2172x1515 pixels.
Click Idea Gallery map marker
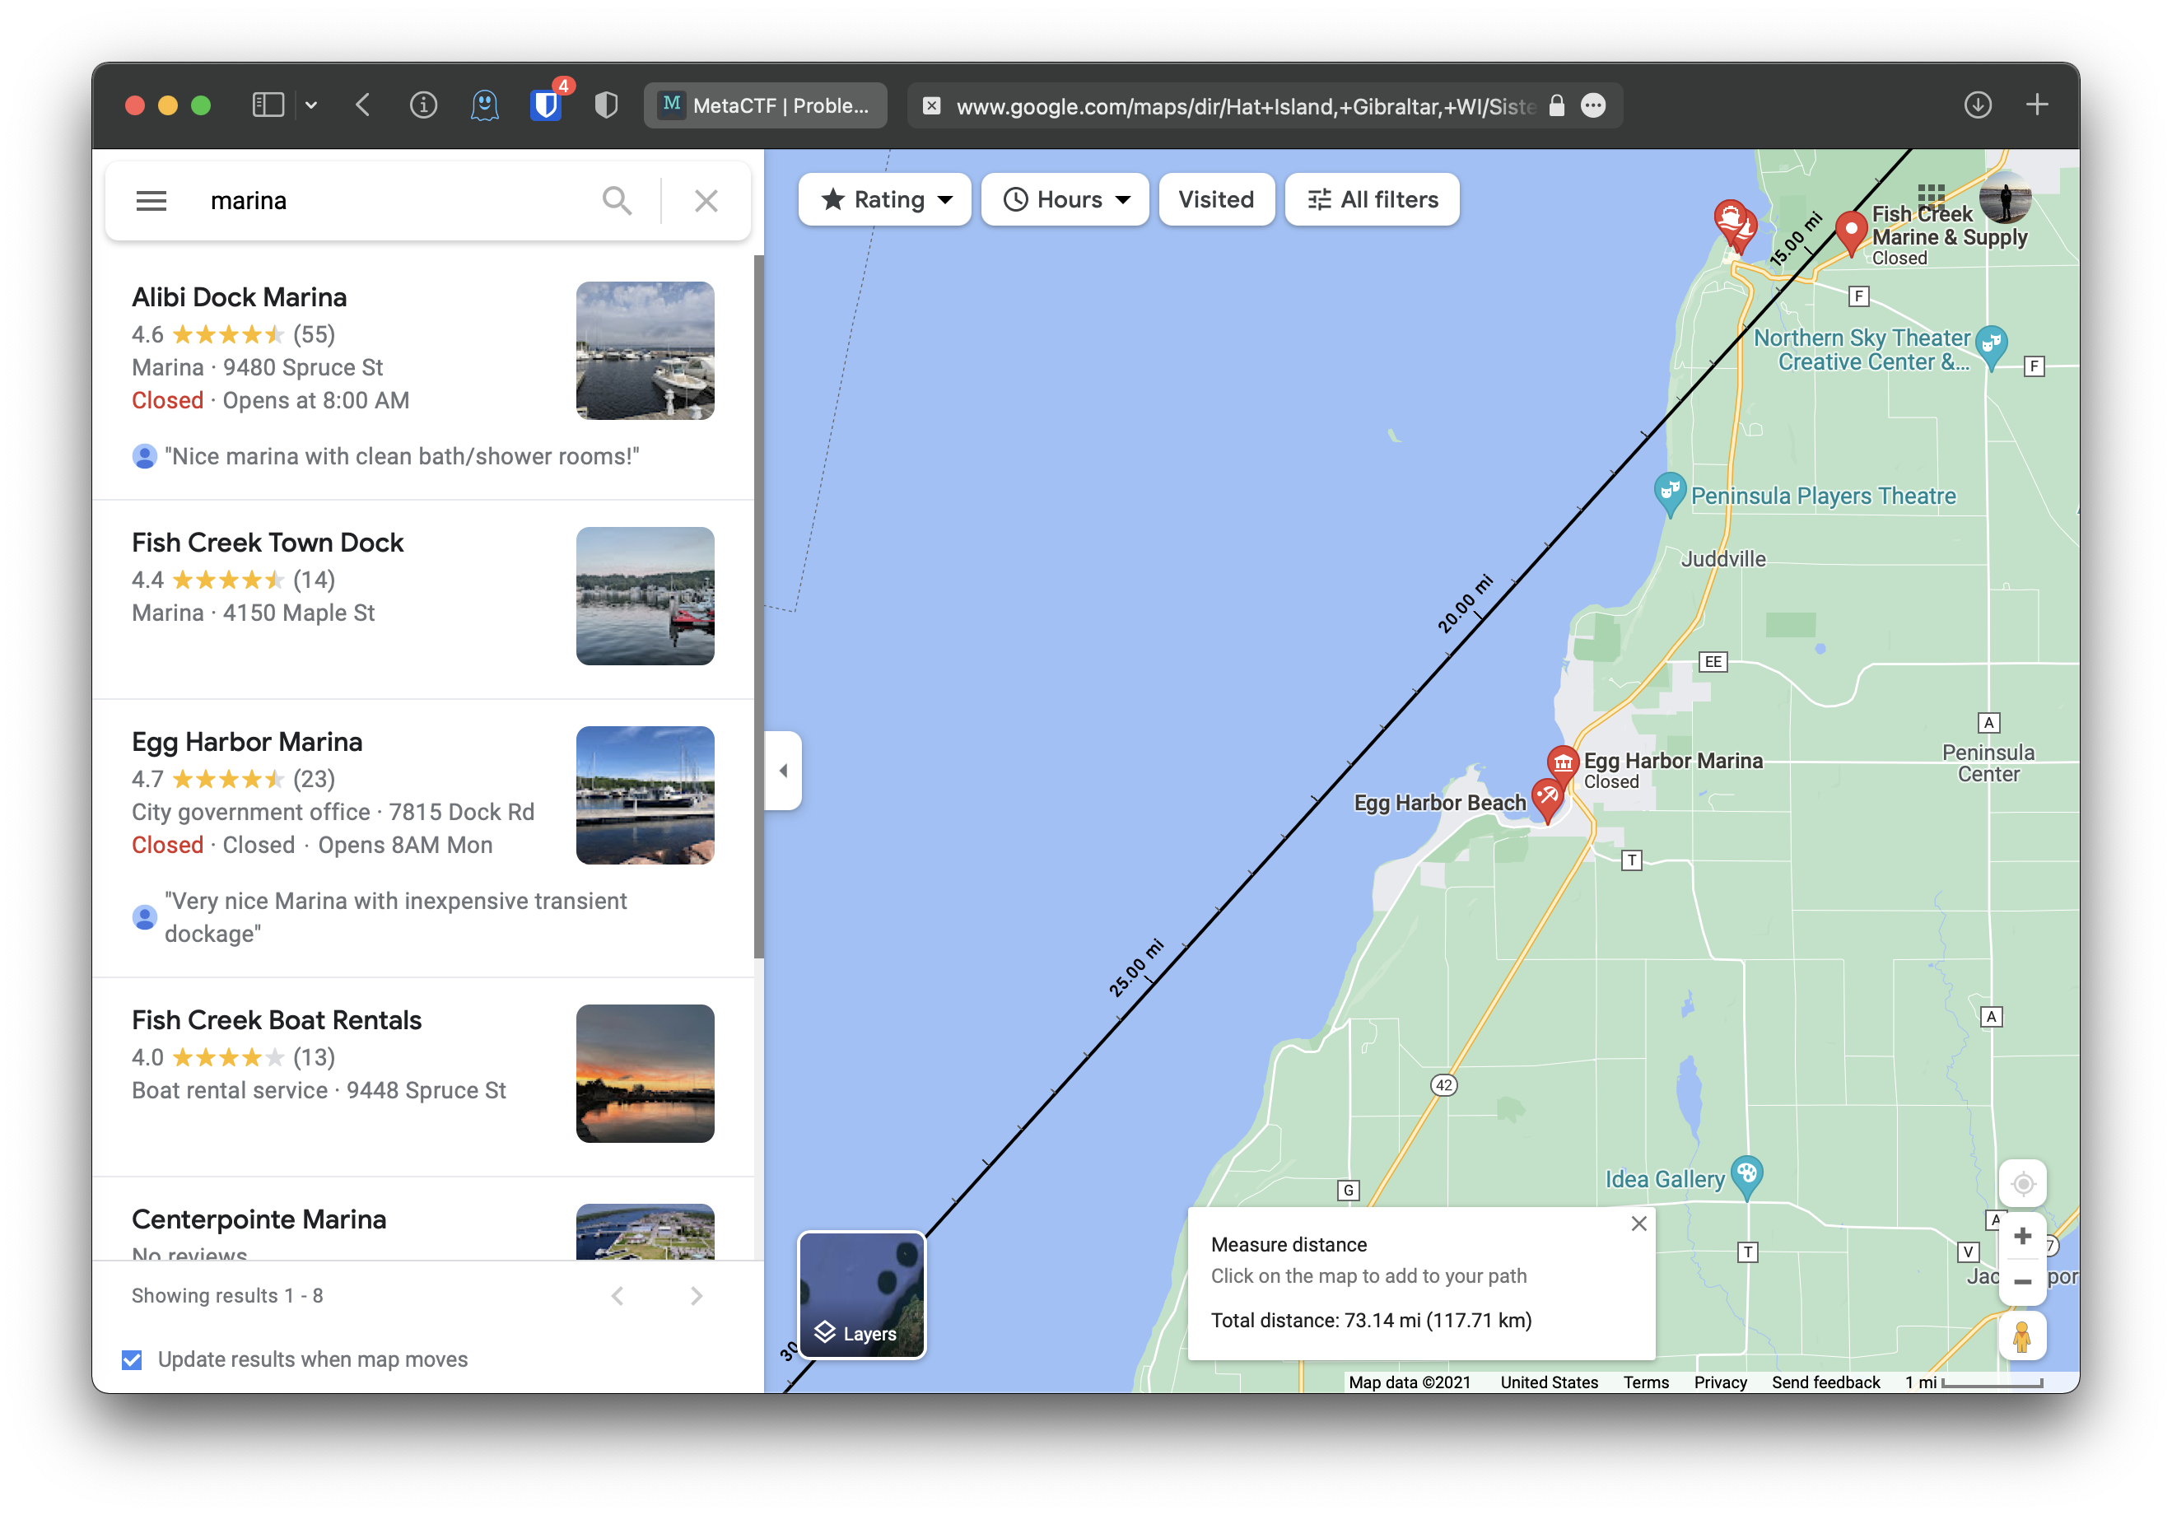(x=1746, y=1177)
